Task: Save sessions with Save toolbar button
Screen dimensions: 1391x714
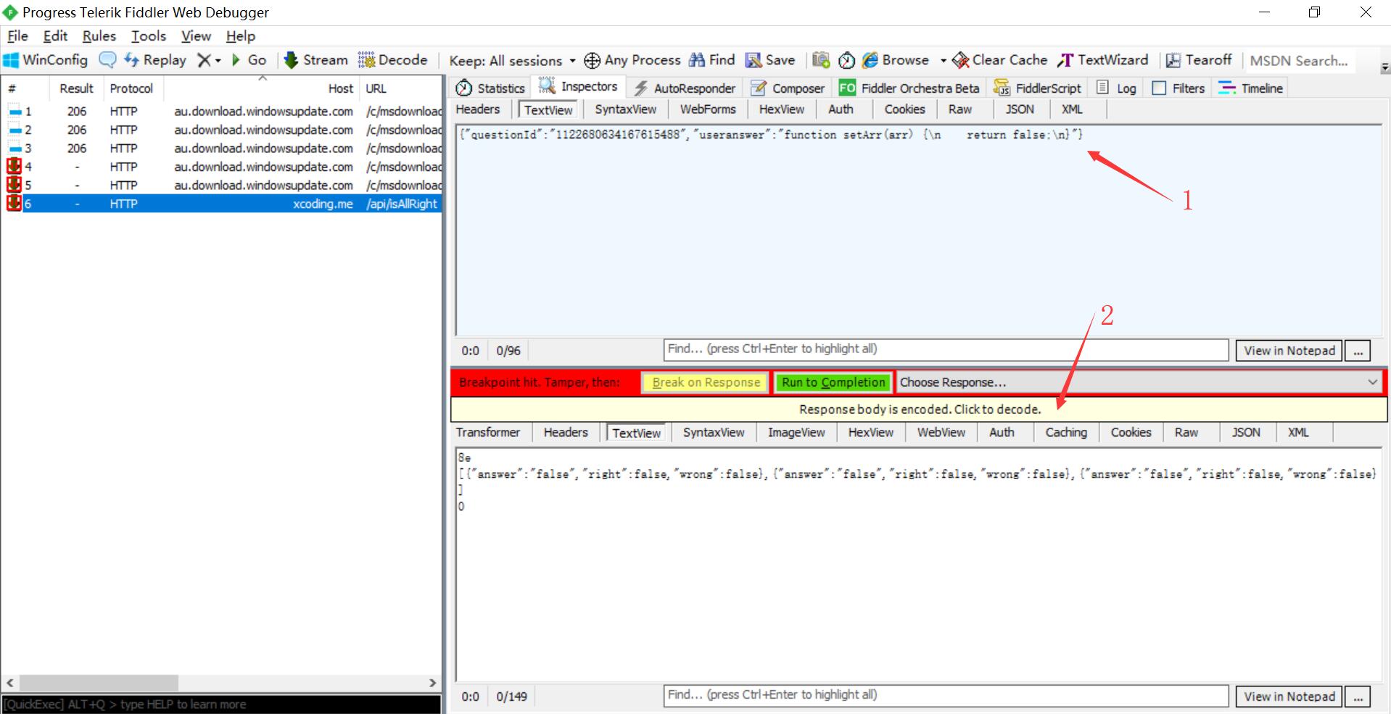Action: (x=770, y=60)
